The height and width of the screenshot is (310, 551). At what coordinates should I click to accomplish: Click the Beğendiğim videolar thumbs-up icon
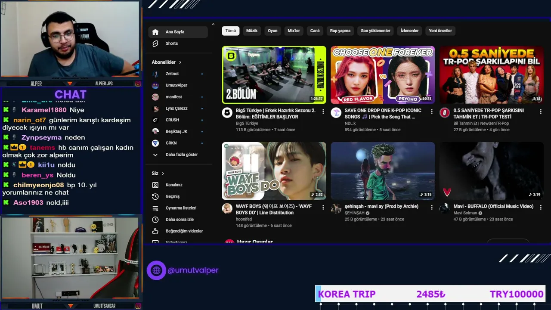click(155, 231)
